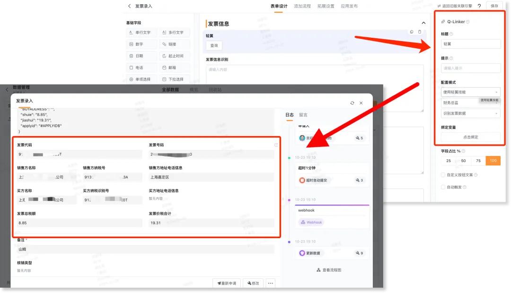Image resolution: width=511 pixels, height=293 pixels.
Task: Click the 更新数据 node icon
Action: 302,253
